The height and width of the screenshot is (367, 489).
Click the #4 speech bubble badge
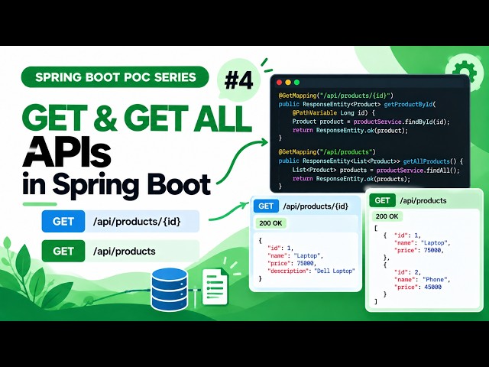coord(238,81)
